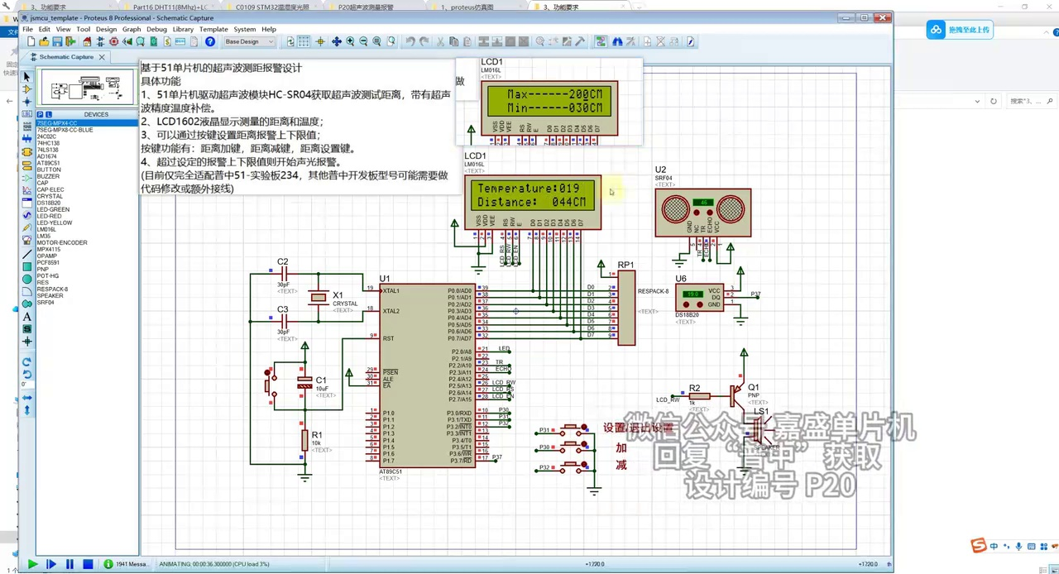This screenshot has width=1059, height=574.
Task: Close the Schematic Capture tab
Action: click(102, 57)
